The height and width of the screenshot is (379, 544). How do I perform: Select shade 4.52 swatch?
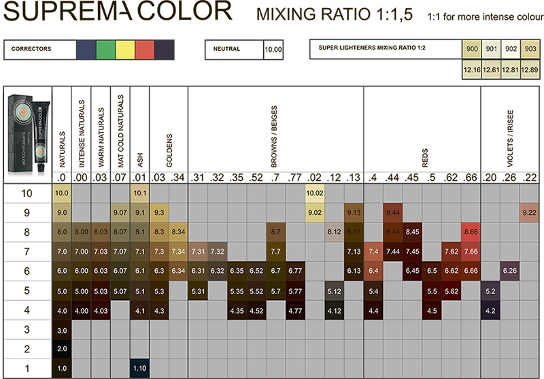tap(256, 311)
